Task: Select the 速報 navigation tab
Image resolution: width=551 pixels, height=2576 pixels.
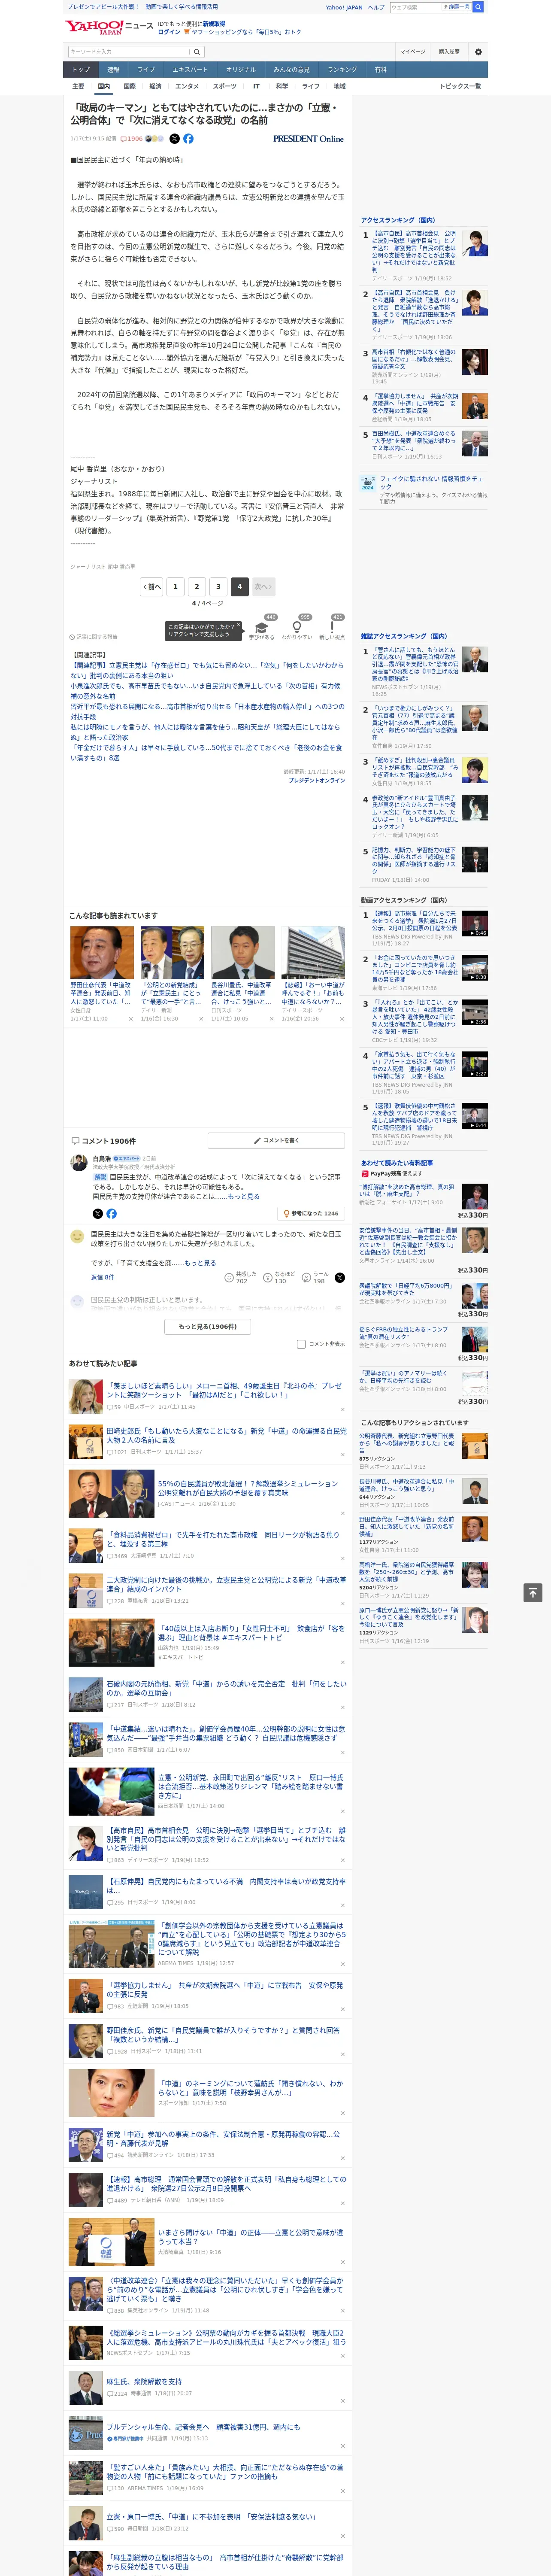Action: coord(113,70)
